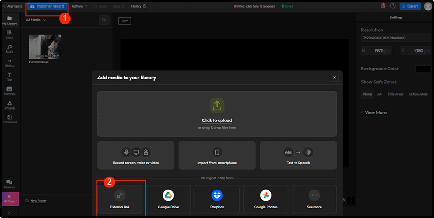Click Redo
This screenshot has width=434, height=218.
[119, 6]
